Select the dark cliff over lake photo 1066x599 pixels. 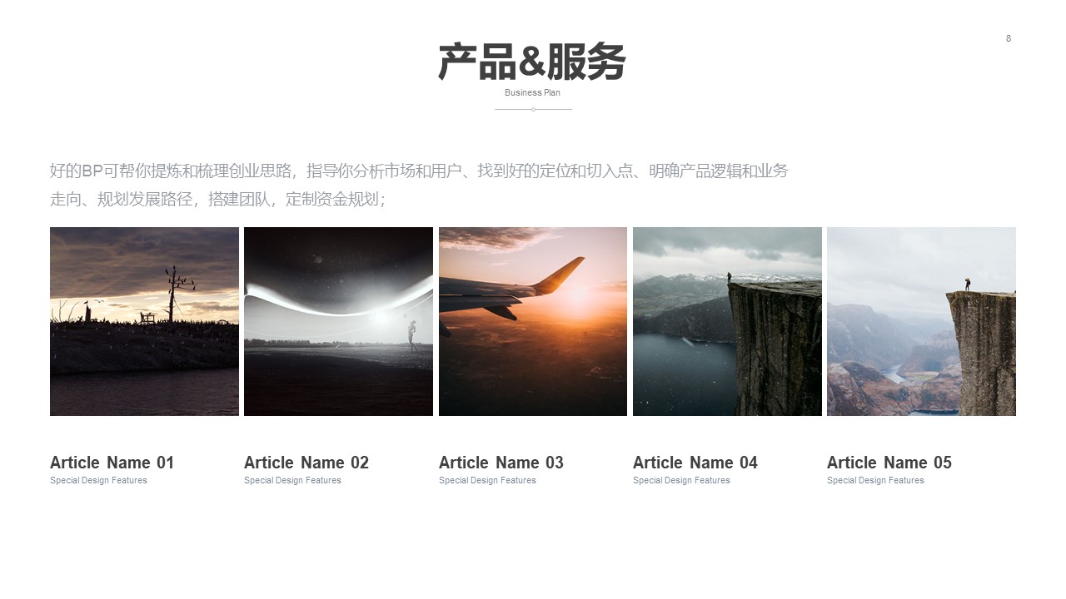point(727,321)
